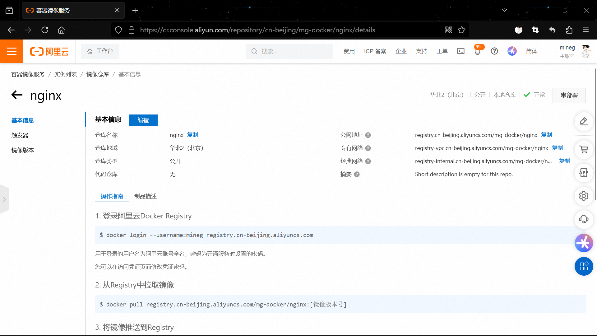Show help tooltip for 经典网络
Screen dimensions: 597x336
tap(368, 161)
